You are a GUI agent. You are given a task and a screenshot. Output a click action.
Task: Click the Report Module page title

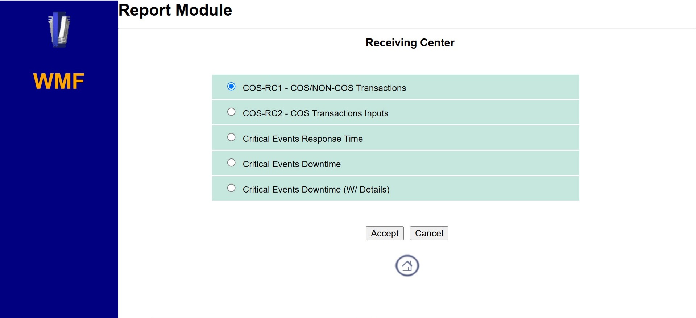tap(175, 10)
